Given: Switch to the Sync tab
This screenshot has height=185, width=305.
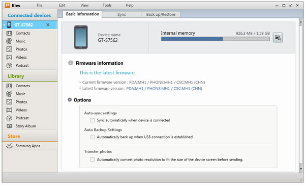Looking at the screenshot, I should coord(121,14).
